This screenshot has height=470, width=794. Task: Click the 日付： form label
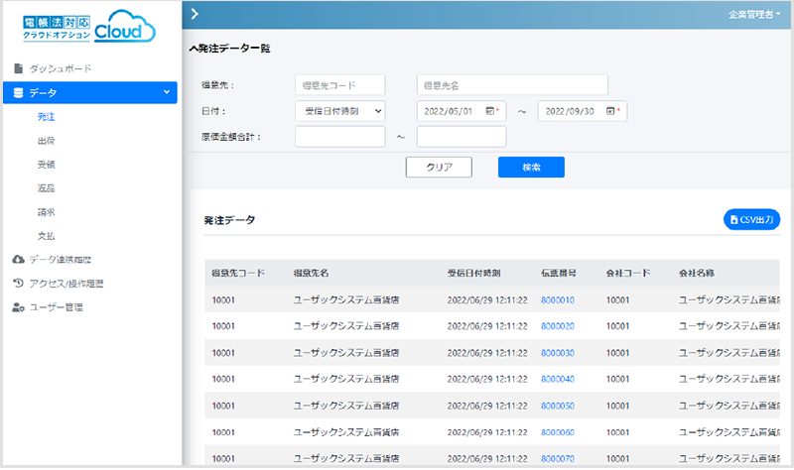pos(213,111)
